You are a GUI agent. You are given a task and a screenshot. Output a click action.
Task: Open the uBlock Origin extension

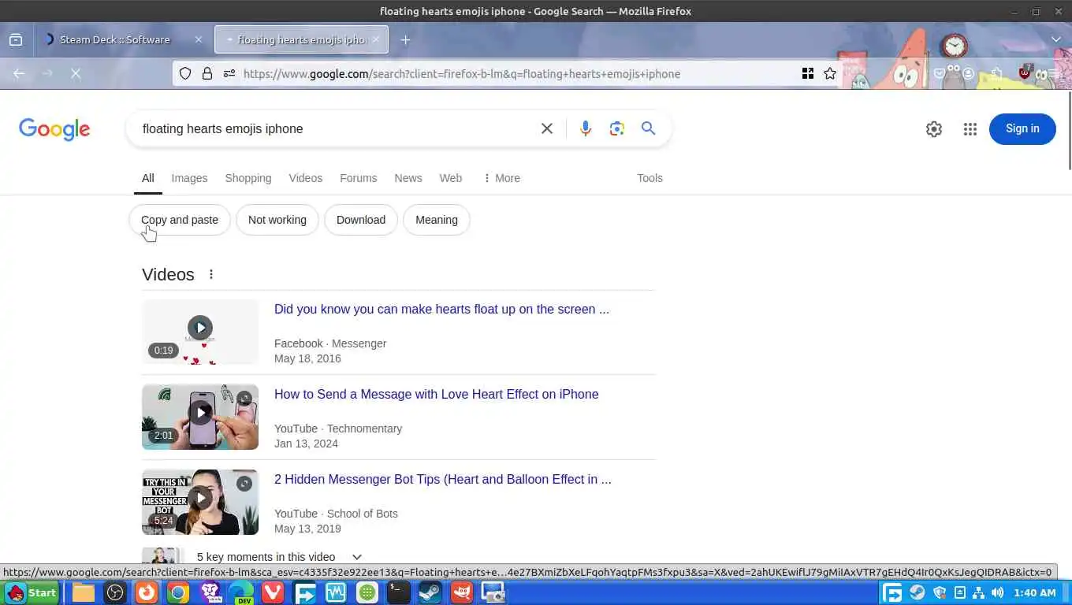pos(1025,72)
